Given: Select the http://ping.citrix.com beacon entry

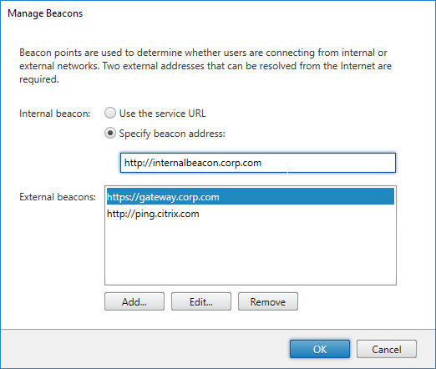Looking at the screenshot, I should (x=153, y=214).
